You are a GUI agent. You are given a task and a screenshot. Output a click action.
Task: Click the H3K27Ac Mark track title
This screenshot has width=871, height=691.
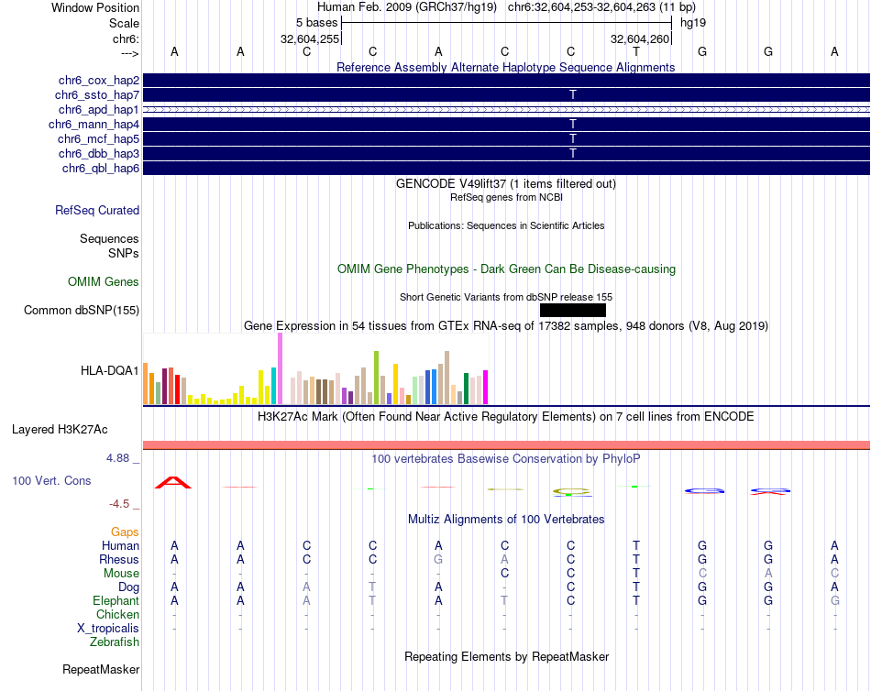(506, 417)
